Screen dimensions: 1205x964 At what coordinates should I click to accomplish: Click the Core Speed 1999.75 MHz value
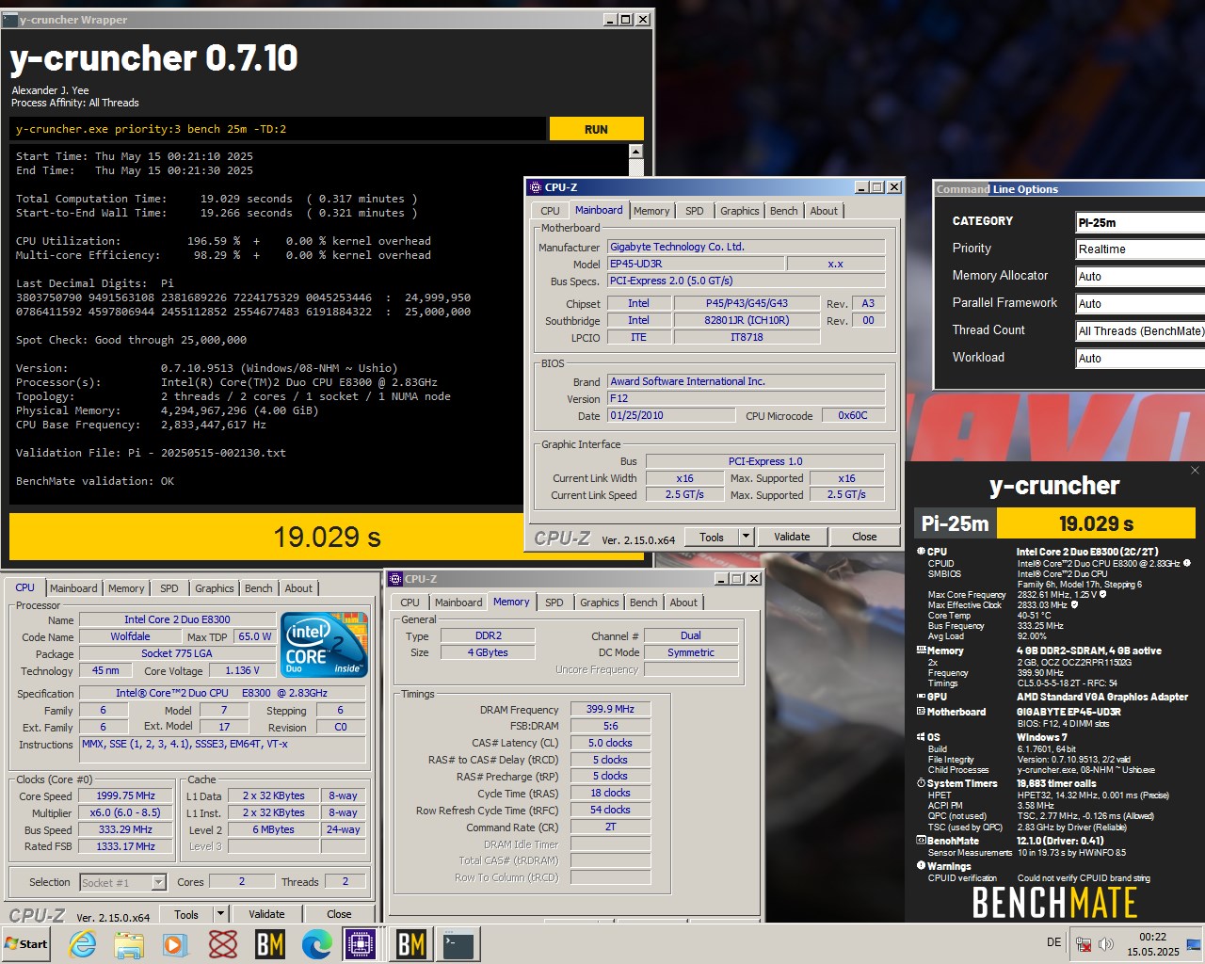[125, 795]
